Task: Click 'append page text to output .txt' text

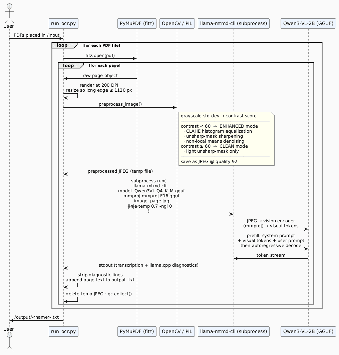Action: point(100,280)
